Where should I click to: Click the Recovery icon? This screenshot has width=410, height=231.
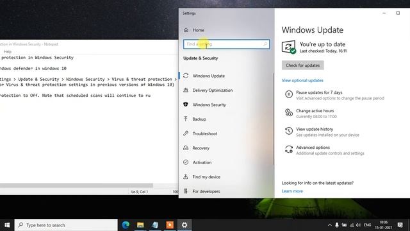[186, 148]
